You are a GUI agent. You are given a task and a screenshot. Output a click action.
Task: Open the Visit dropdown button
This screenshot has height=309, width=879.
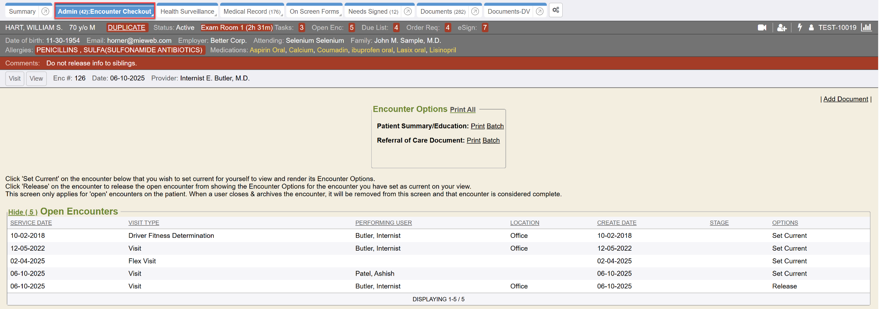tap(15, 79)
